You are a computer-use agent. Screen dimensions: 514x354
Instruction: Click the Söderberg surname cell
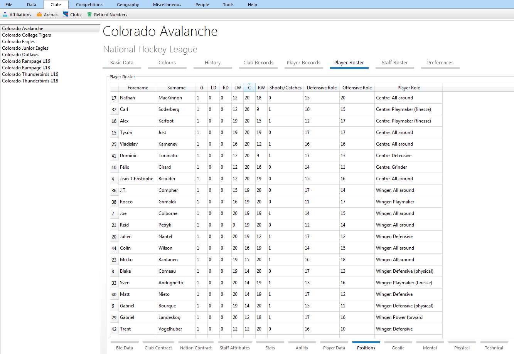[x=176, y=109]
